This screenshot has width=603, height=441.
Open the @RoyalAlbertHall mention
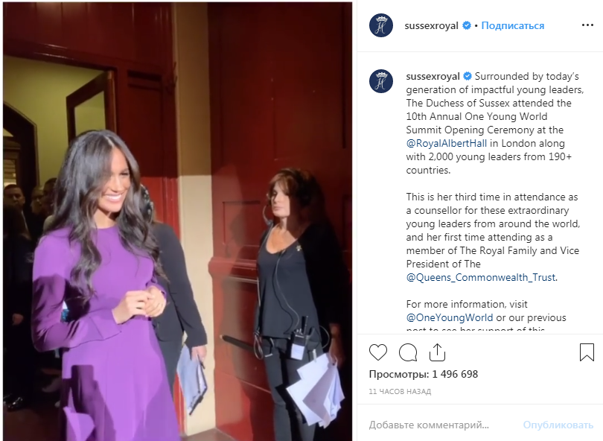pyautogui.click(x=447, y=143)
